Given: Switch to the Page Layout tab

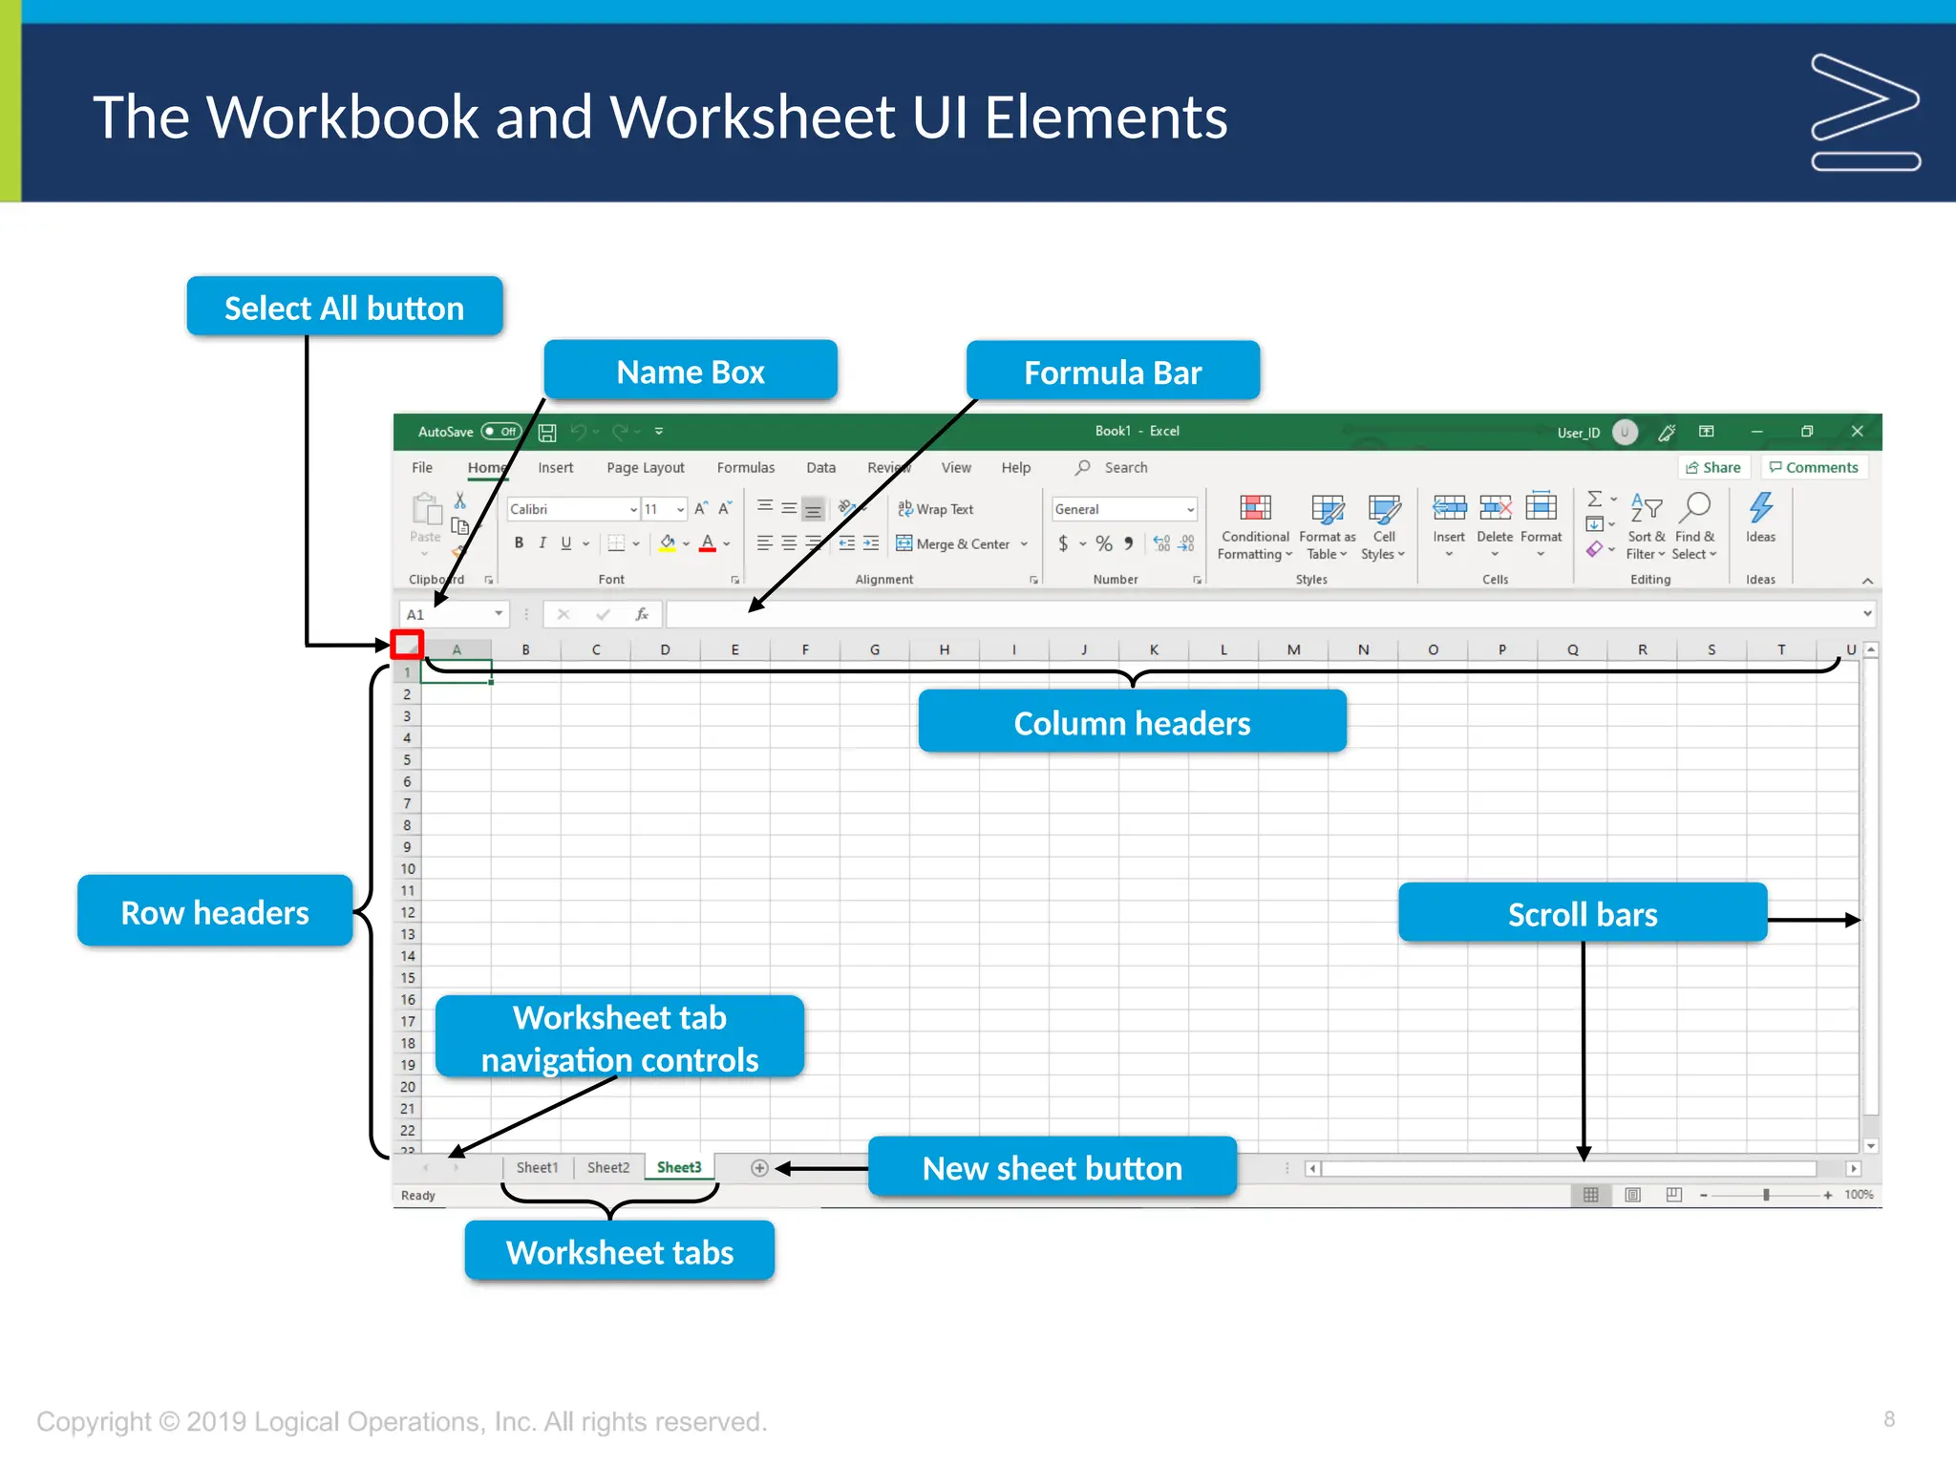Looking at the screenshot, I should [x=646, y=468].
